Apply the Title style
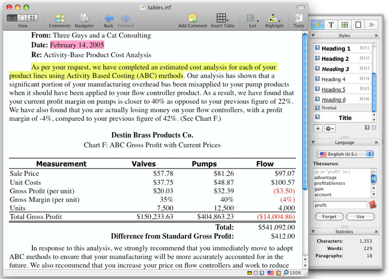The image size is (388, 279). 342,117
